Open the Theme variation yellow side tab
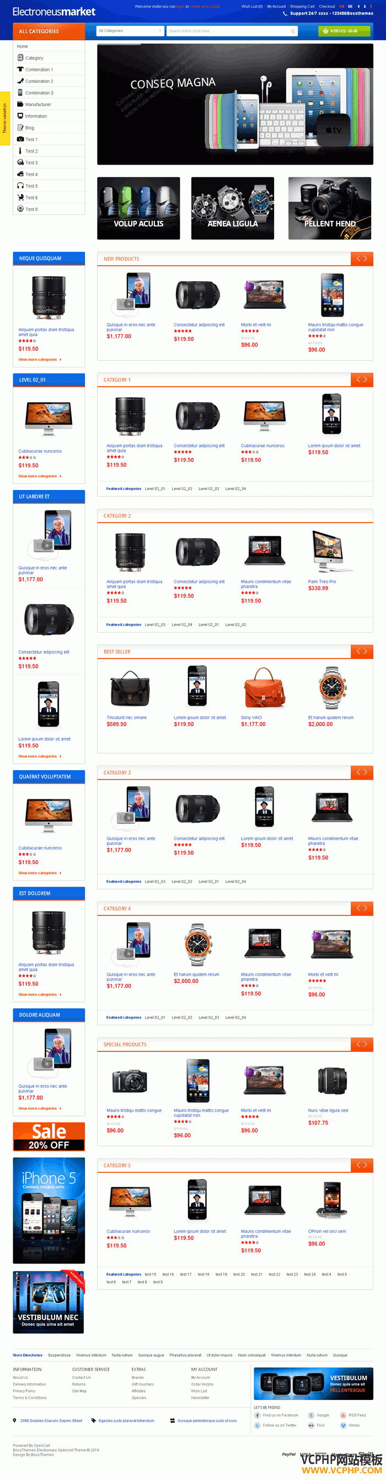This screenshot has width=386, height=1480. [x=4, y=118]
